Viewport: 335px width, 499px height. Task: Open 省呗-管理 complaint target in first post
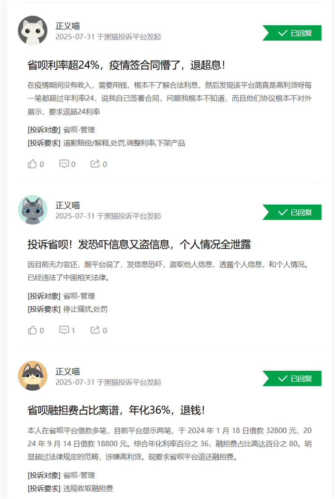[79, 130]
